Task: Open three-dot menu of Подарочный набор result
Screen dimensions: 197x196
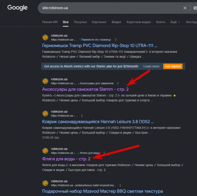Action: click(120, 185)
